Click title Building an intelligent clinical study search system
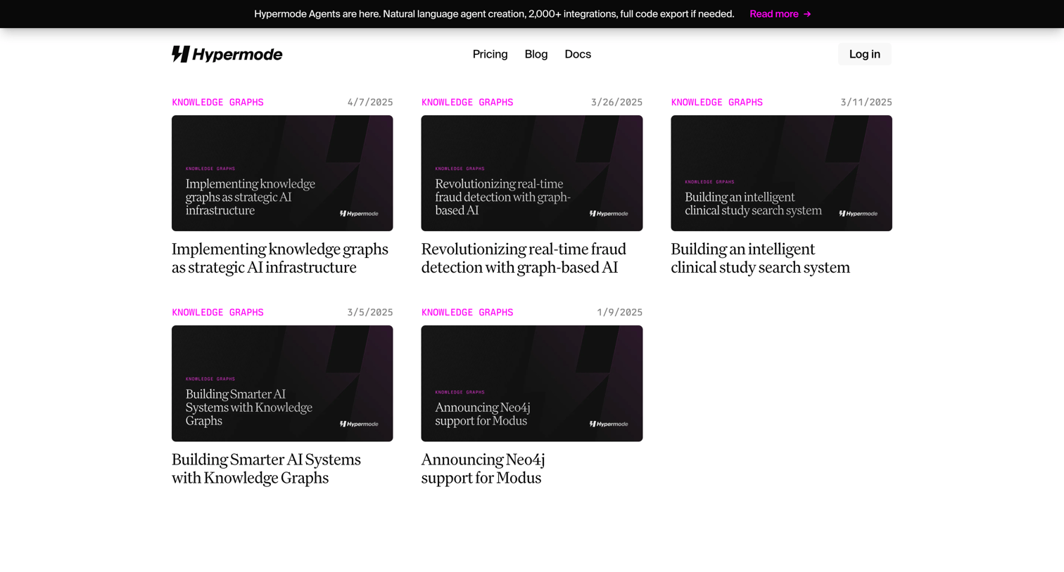Screen dimensions: 1064x572 pos(760,258)
